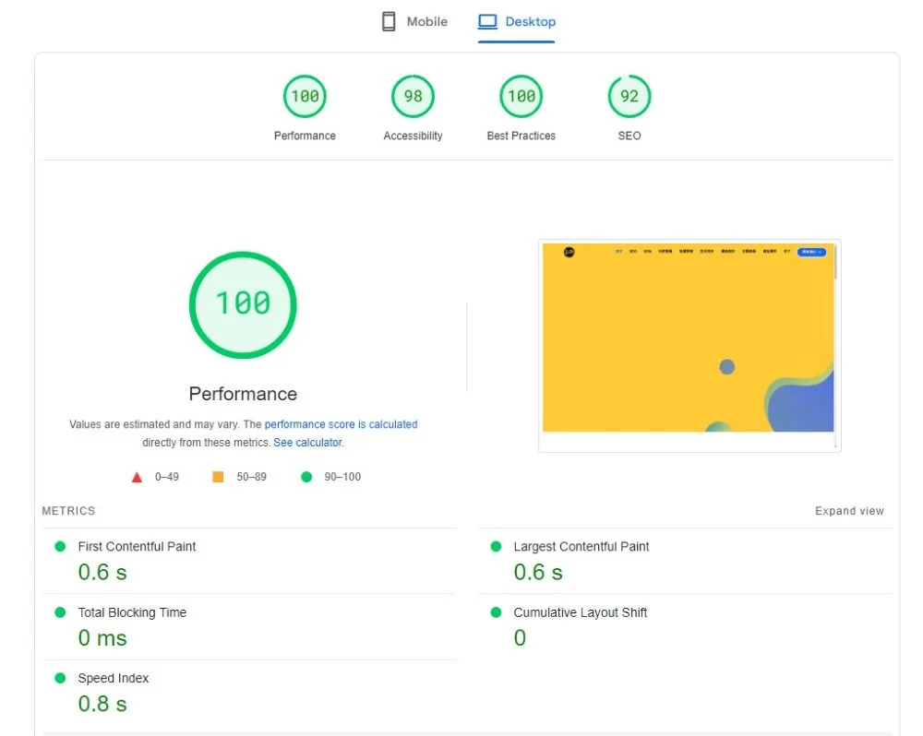Open the Best Practices score gauge

[521, 96]
